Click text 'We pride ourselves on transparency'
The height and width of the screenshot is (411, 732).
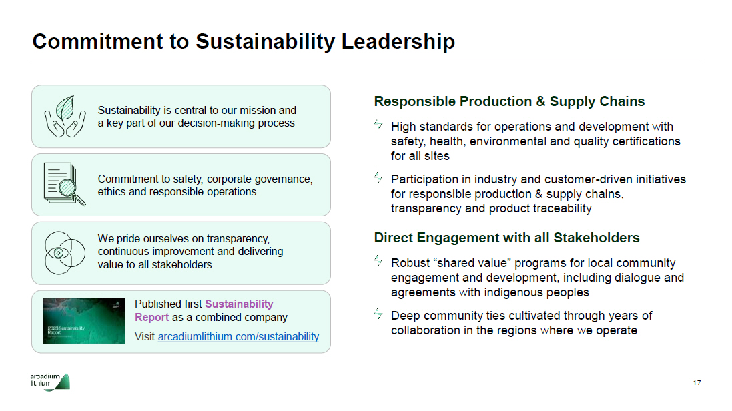184,238
